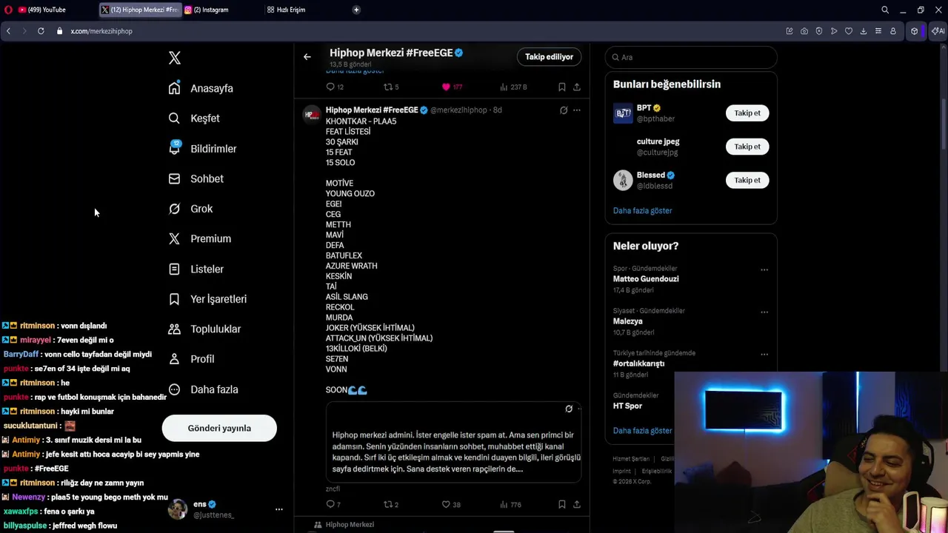Go back with the profile header arrow

coord(307,56)
